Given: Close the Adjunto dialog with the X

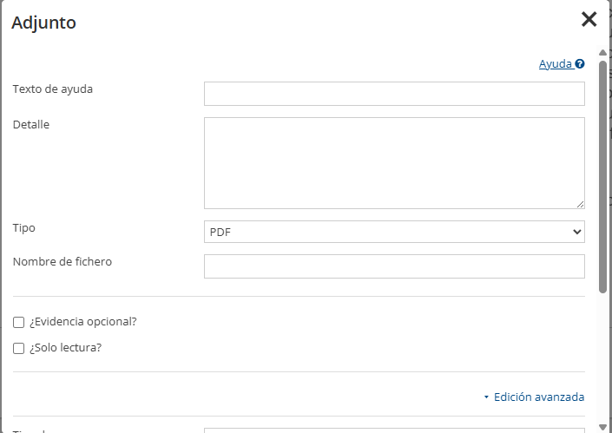Looking at the screenshot, I should [589, 19].
